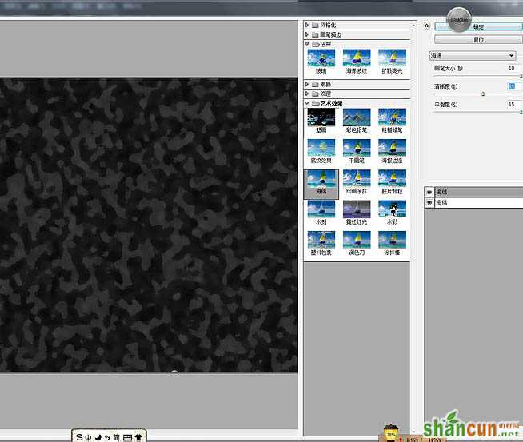Click the 清晰度 label text
Viewport: 523px width, 442px height.
pos(445,86)
